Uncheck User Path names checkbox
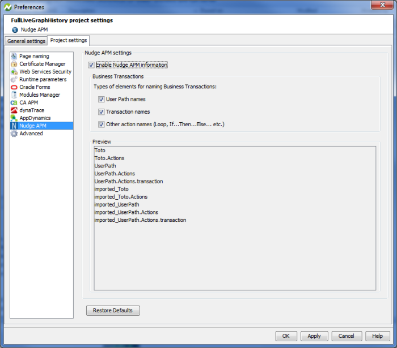Screen dimensions: 397x348 pos(102,100)
